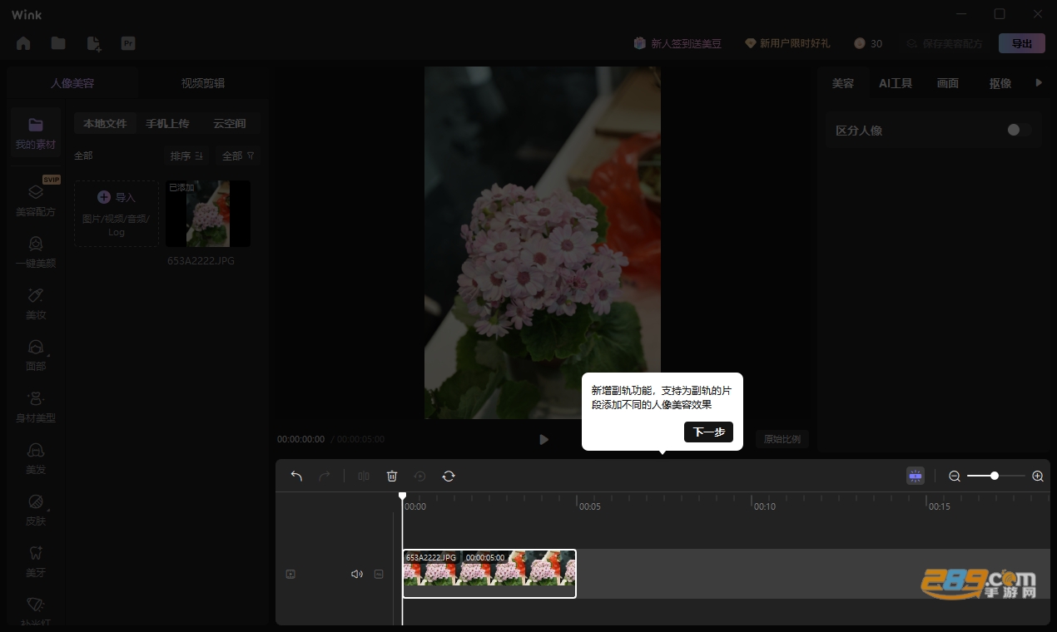Select the 皮肤 skin tool
Viewport: 1057px width, 632px height.
pos(36,511)
